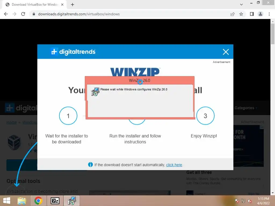Open the Windows Start button

[x=7, y=201]
